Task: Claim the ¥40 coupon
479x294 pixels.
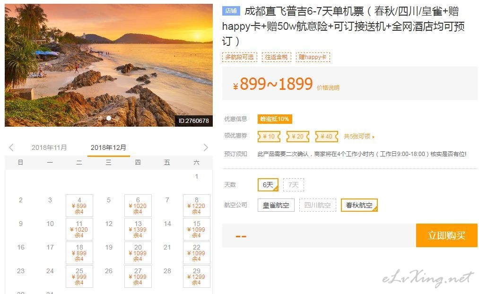Action: click(327, 137)
